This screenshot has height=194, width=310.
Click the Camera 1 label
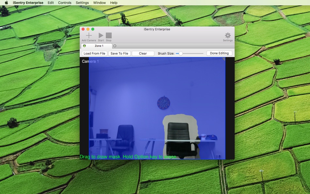[x=90, y=61]
